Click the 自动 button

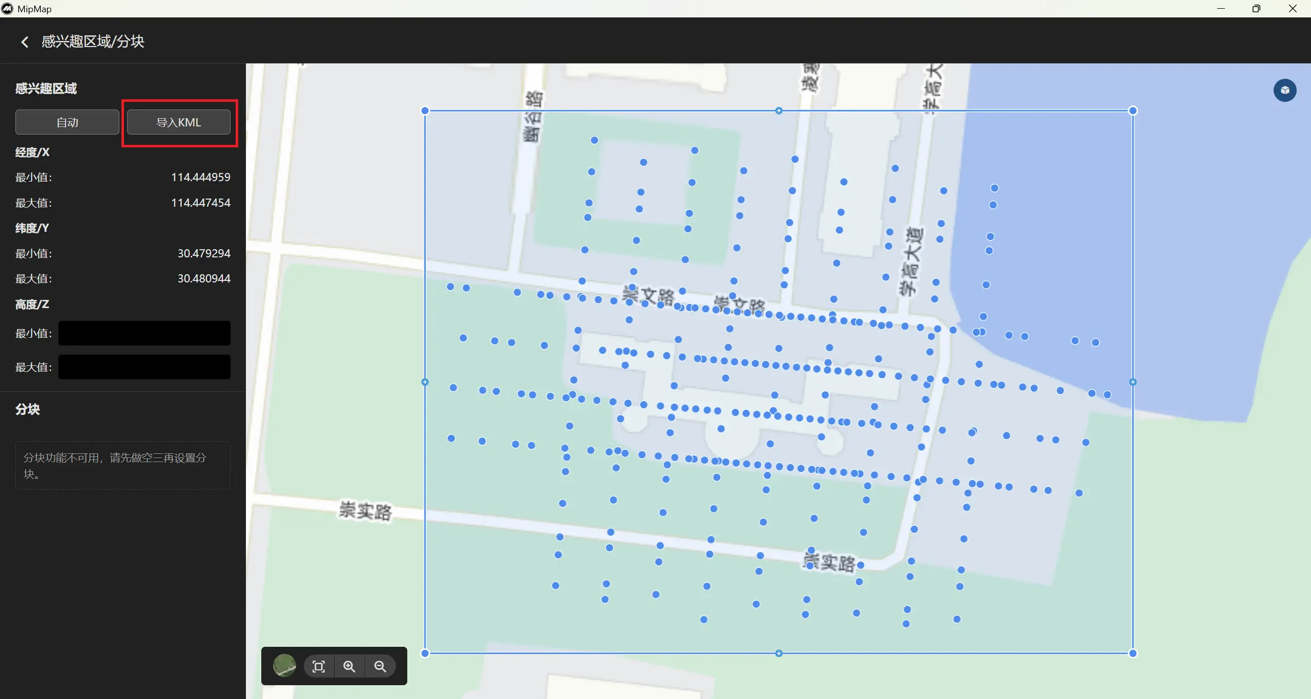(67, 122)
